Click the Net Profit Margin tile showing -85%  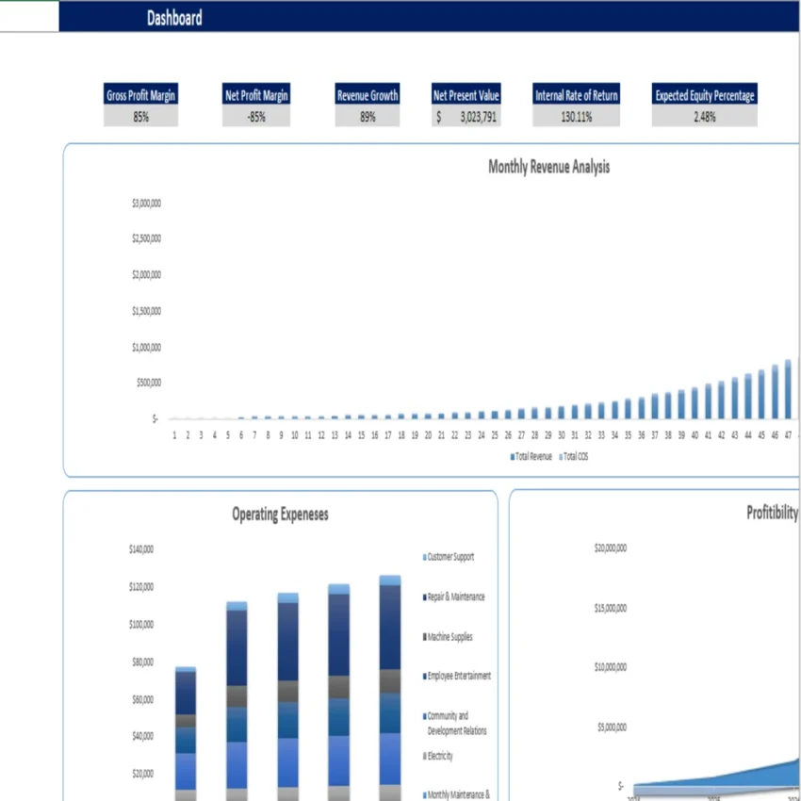tap(255, 104)
